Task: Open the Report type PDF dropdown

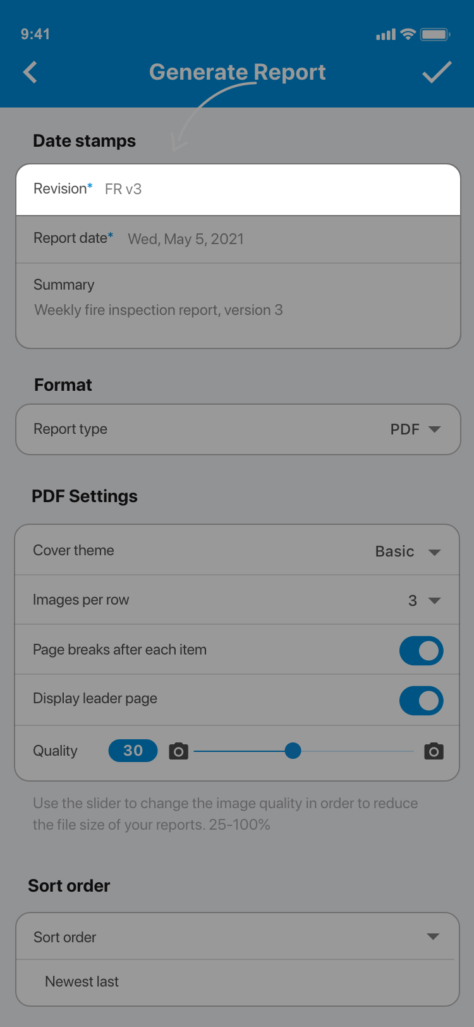Action: coord(415,429)
